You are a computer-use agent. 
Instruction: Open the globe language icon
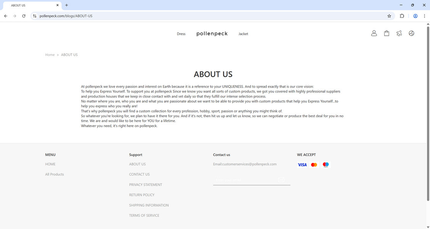pos(411,33)
